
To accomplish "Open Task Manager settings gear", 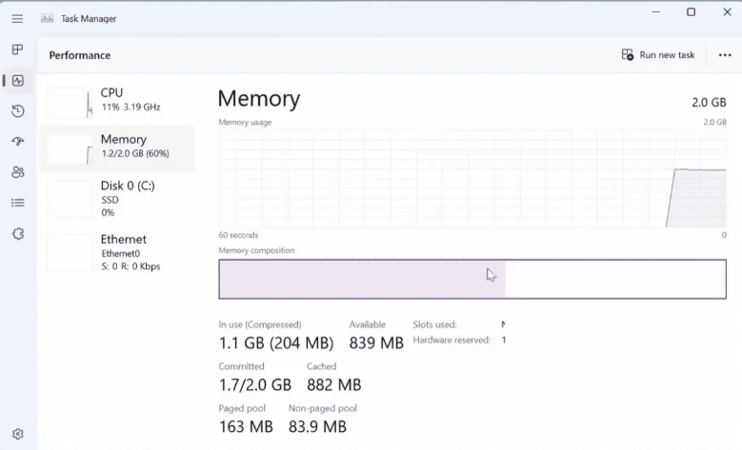I will click(18, 434).
